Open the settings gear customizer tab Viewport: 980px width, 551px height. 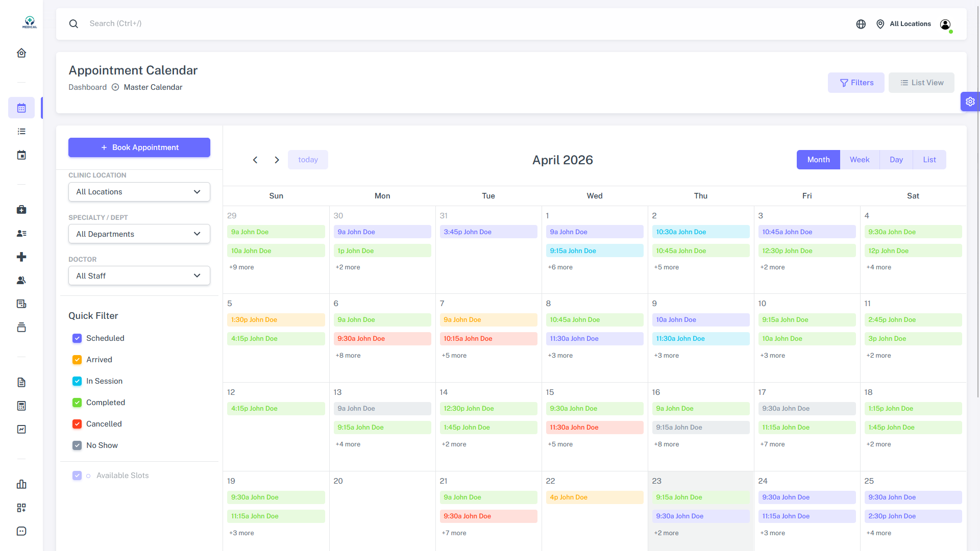tap(970, 102)
